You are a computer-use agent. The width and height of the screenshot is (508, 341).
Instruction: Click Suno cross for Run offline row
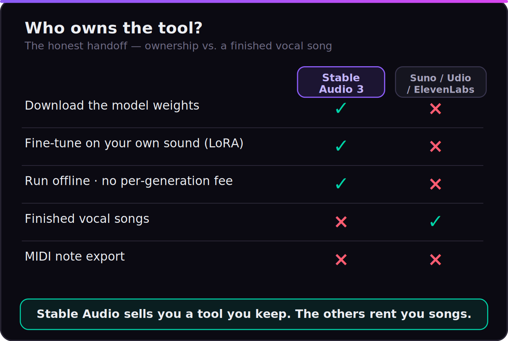pyautogui.click(x=435, y=184)
